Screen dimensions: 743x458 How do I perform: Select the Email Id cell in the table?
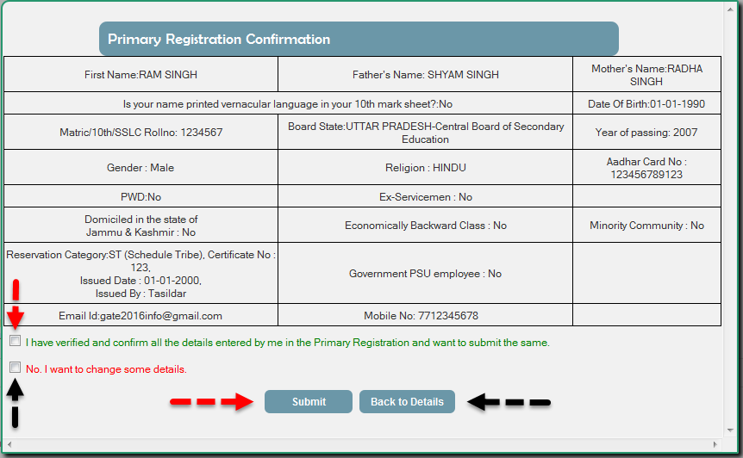140,316
